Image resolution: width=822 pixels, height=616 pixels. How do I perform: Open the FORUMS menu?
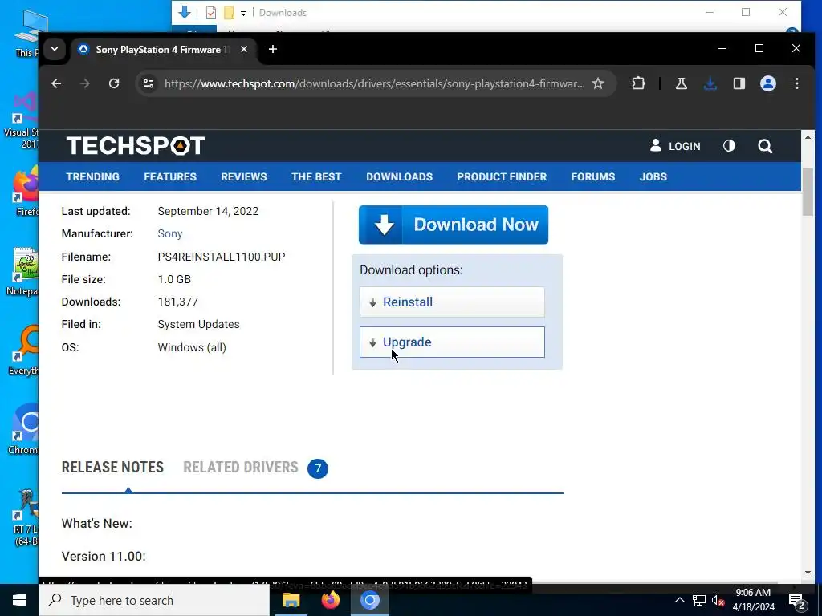pyautogui.click(x=593, y=177)
